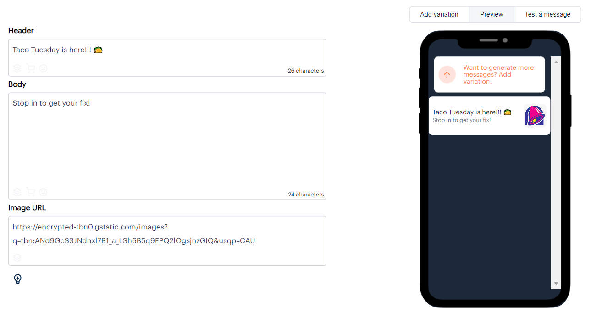Click the Body text area

167,146
